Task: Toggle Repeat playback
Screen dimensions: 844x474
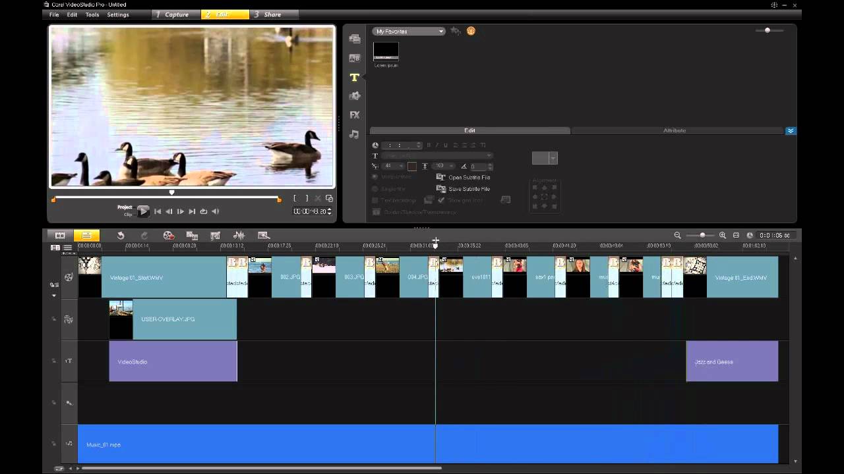Action: point(204,211)
